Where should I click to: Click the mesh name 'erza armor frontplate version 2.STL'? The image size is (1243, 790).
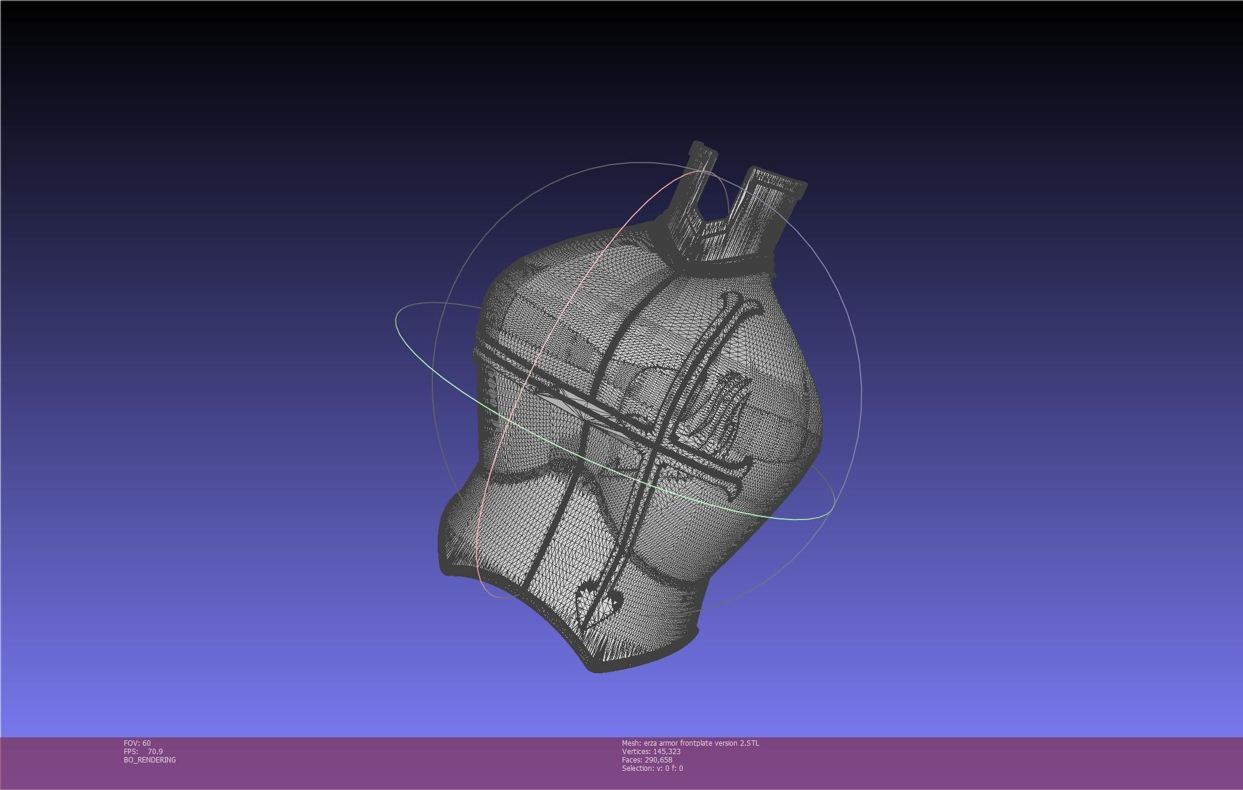tap(701, 743)
